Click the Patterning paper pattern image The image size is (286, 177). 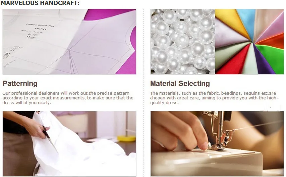69,42
